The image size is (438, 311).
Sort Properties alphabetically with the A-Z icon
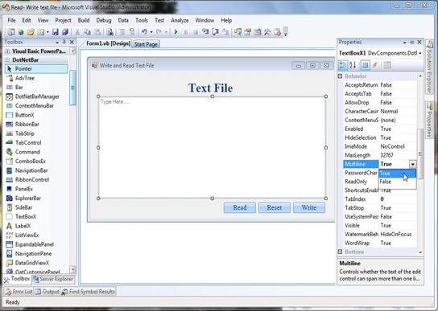pyautogui.click(x=353, y=65)
